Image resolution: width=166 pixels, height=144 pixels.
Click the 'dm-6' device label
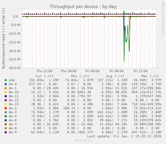[13, 120]
